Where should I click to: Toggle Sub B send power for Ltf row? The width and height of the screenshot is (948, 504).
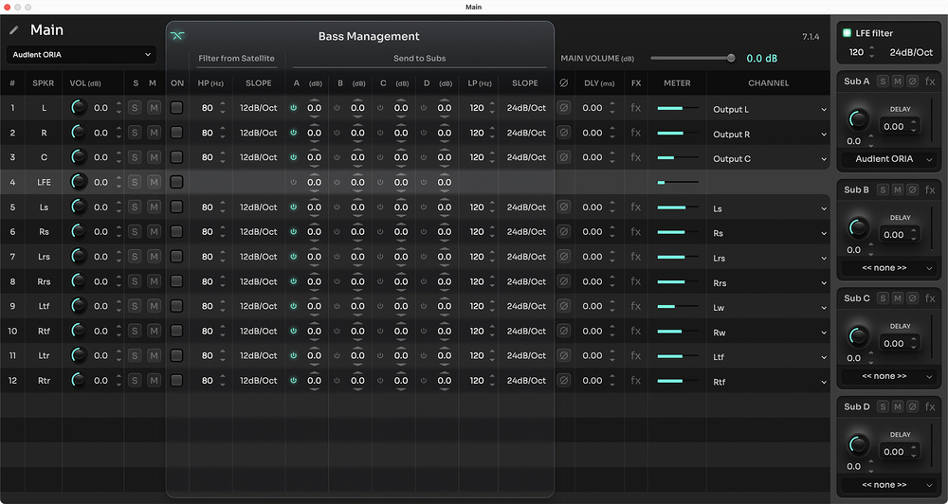click(x=337, y=306)
